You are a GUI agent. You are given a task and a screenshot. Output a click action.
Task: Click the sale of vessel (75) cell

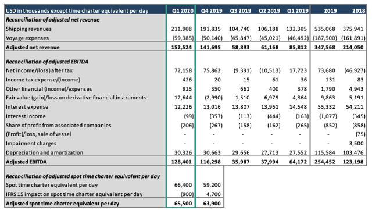(x=360, y=134)
